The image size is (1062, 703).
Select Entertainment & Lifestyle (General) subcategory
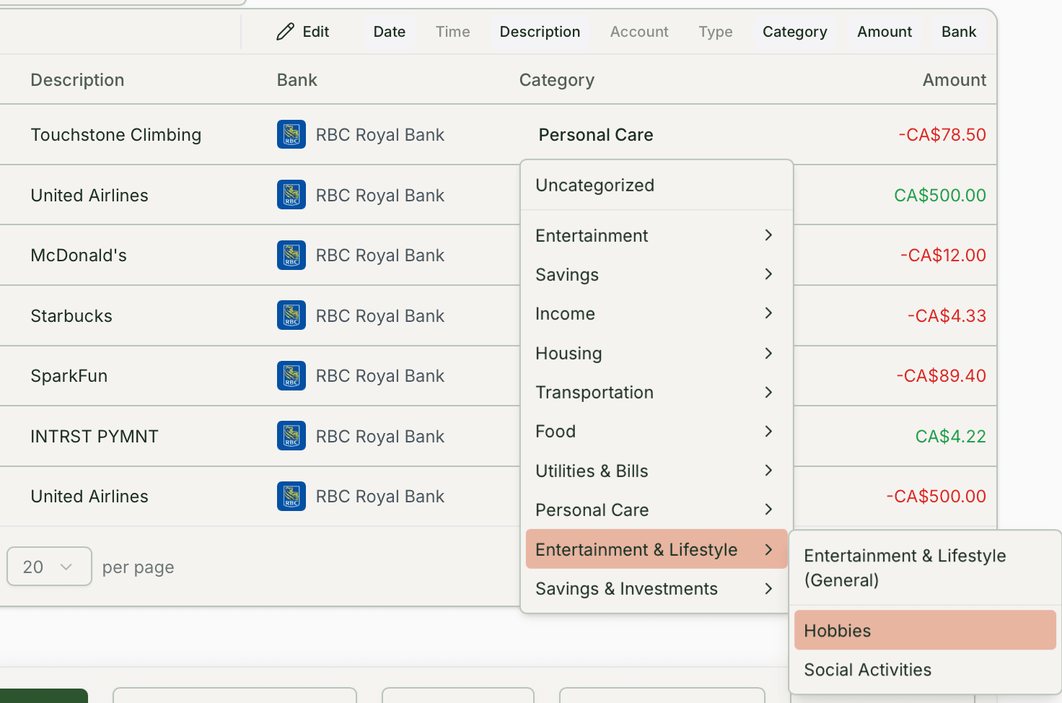click(925, 568)
